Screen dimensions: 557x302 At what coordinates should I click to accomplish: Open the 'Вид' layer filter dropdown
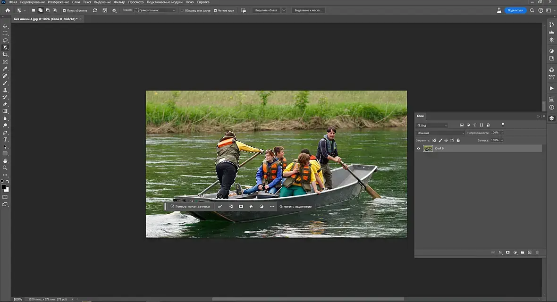coord(432,126)
